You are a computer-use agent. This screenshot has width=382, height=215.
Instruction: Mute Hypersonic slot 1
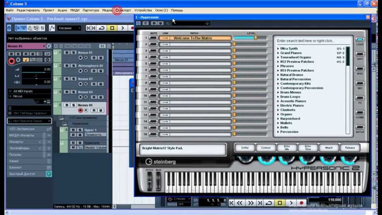(x=153, y=38)
